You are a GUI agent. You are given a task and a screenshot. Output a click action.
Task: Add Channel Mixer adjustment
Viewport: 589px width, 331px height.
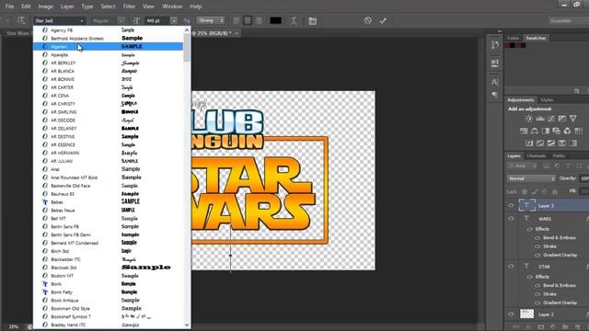567,131
